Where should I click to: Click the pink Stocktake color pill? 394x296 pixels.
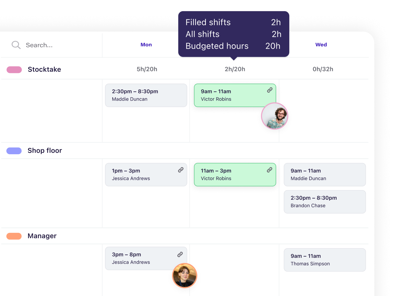click(14, 70)
